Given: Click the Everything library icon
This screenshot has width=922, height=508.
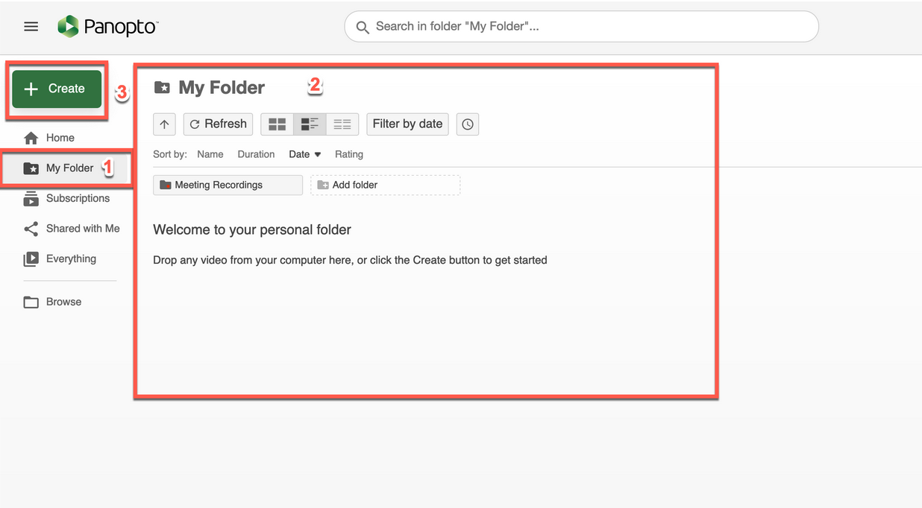Looking at the screenshot, I should [x=31, y=259].
